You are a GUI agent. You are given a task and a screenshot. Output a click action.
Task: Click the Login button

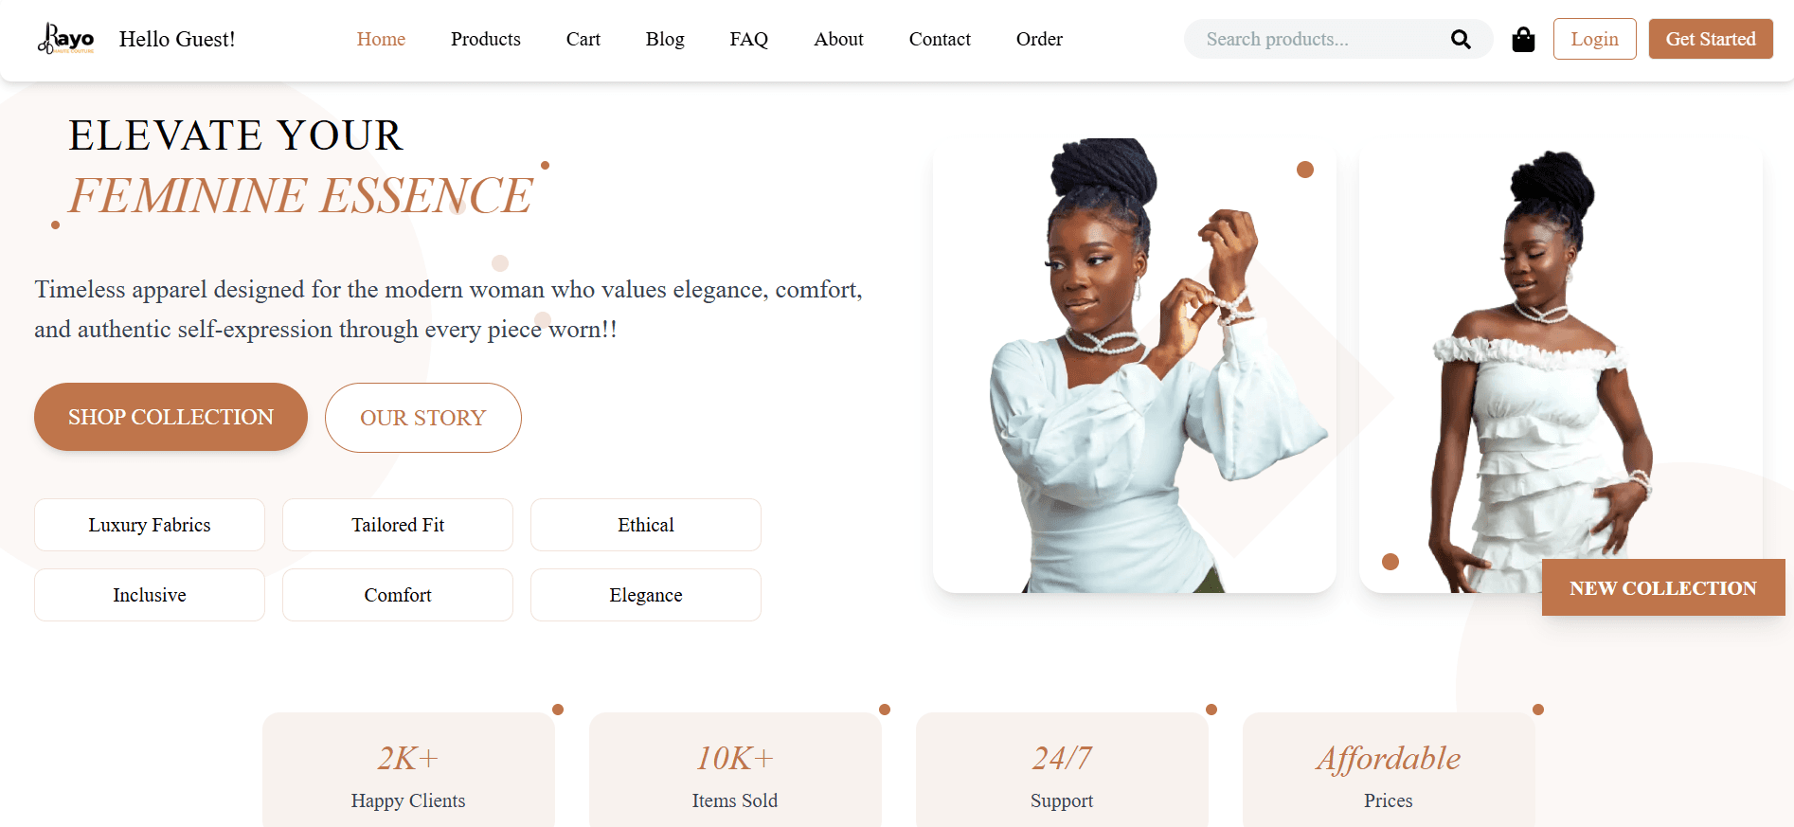(x=1594, y=39)
